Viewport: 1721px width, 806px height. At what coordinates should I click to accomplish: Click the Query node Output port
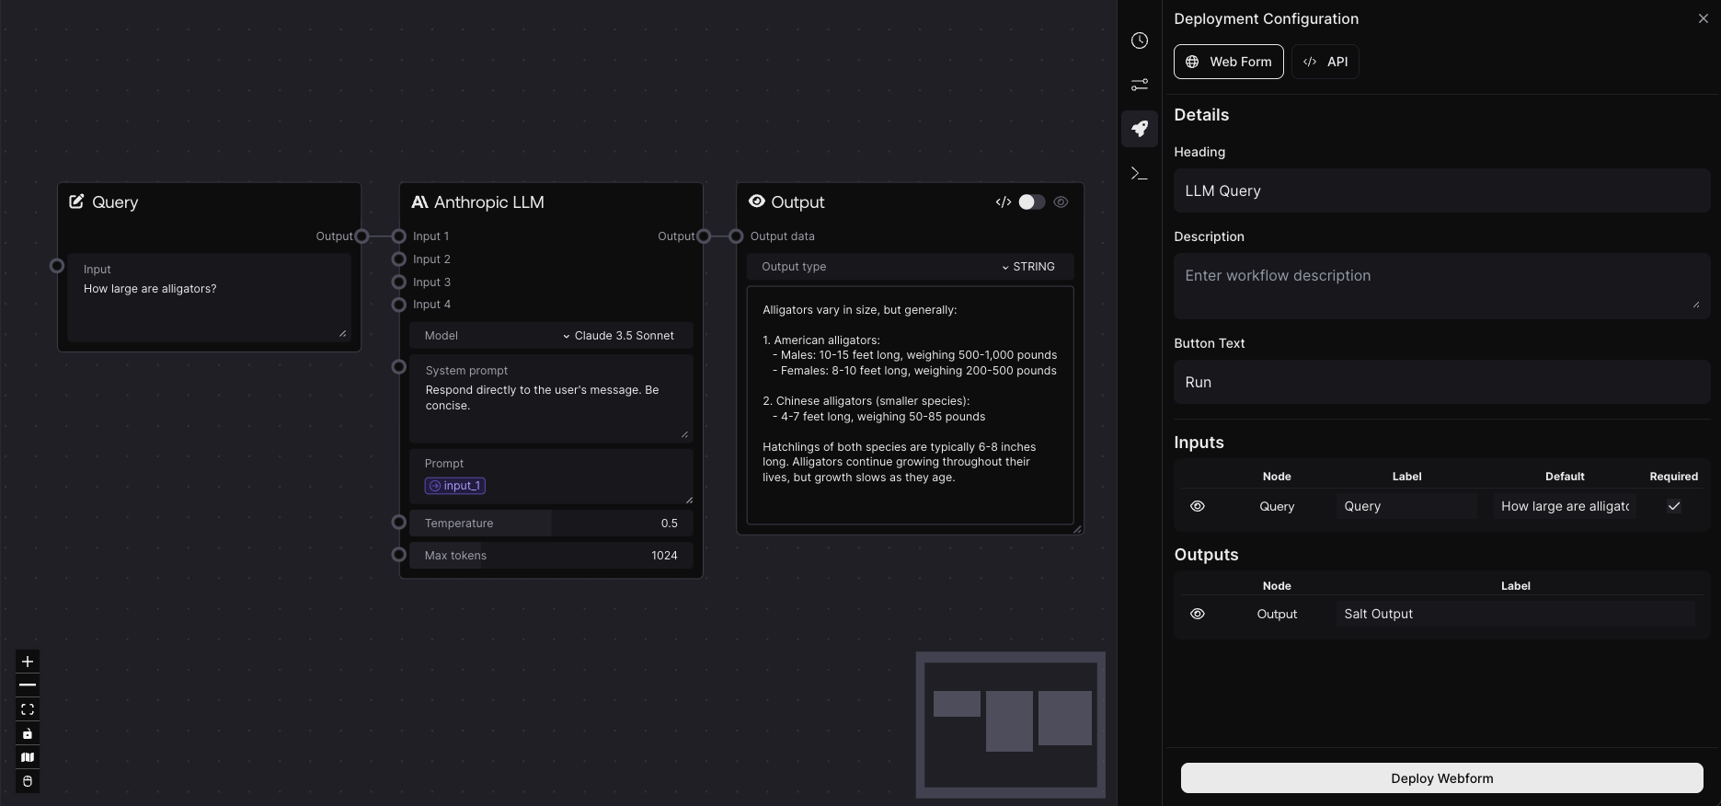click(x=361, y=236)
